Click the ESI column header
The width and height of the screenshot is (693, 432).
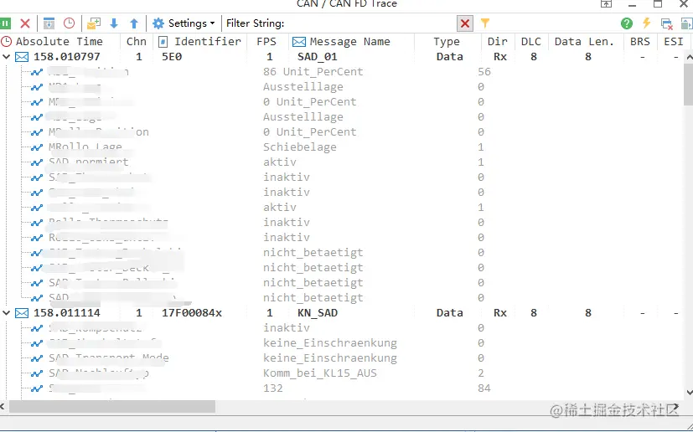coord(674,42)
